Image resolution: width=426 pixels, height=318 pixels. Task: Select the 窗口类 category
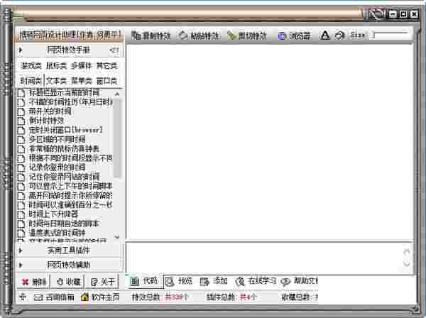coord(106,81)
